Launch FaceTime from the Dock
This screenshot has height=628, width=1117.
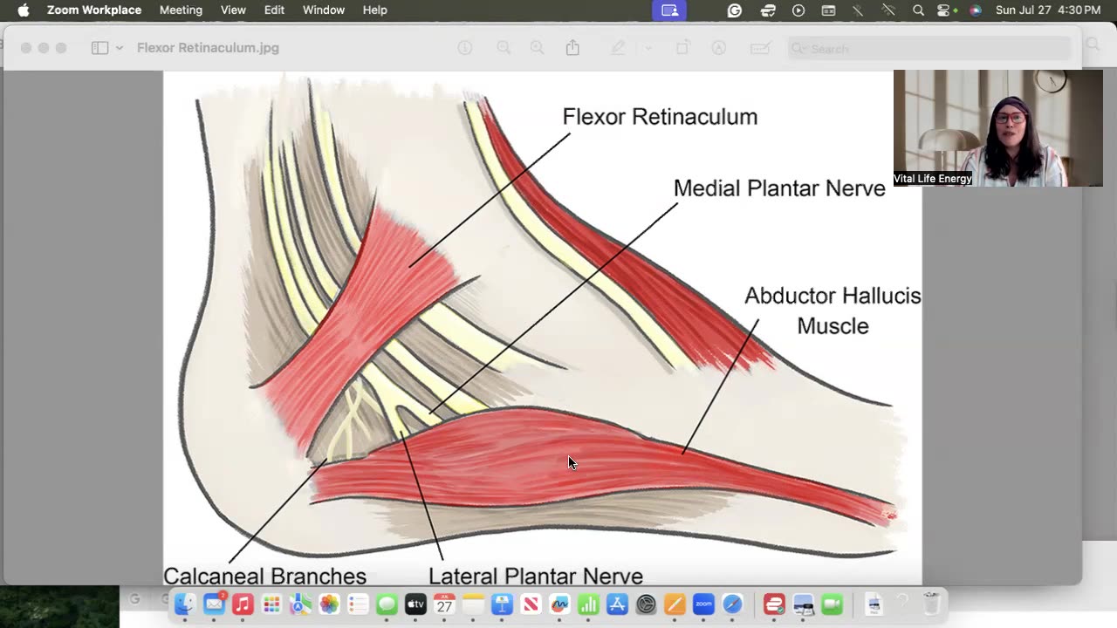(x=832, y=604)
